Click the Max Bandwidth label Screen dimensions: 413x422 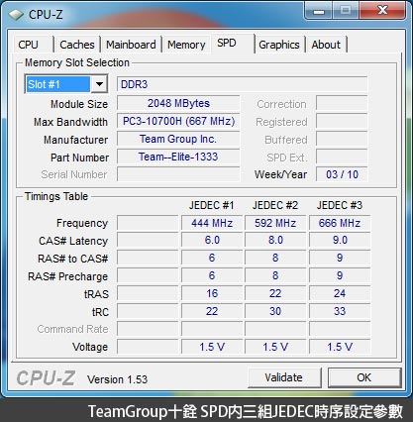point(70,122)
